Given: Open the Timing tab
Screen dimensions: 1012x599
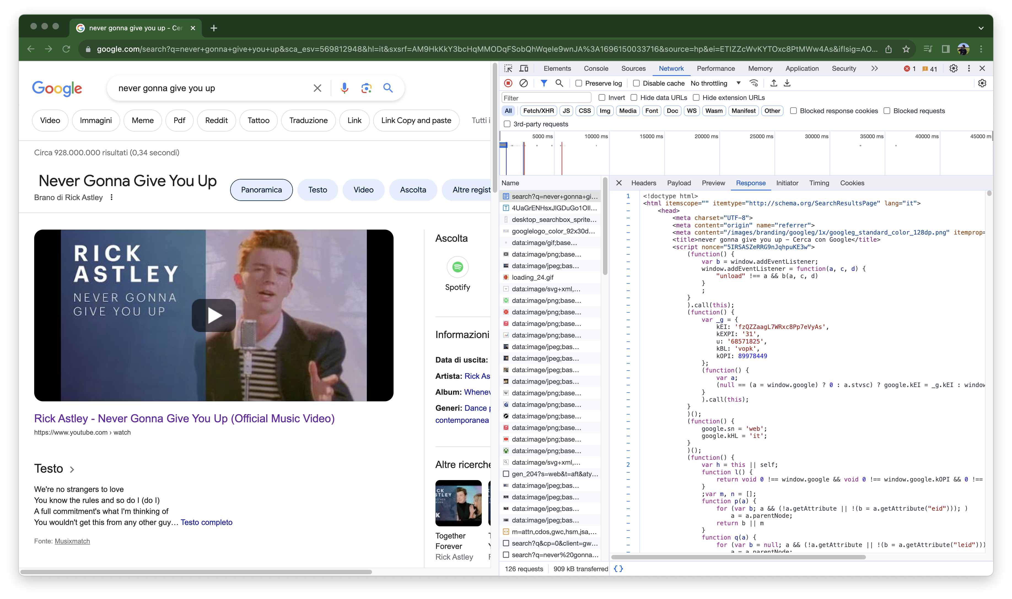Looking at the screenshot, I should (x=819, y=183).
